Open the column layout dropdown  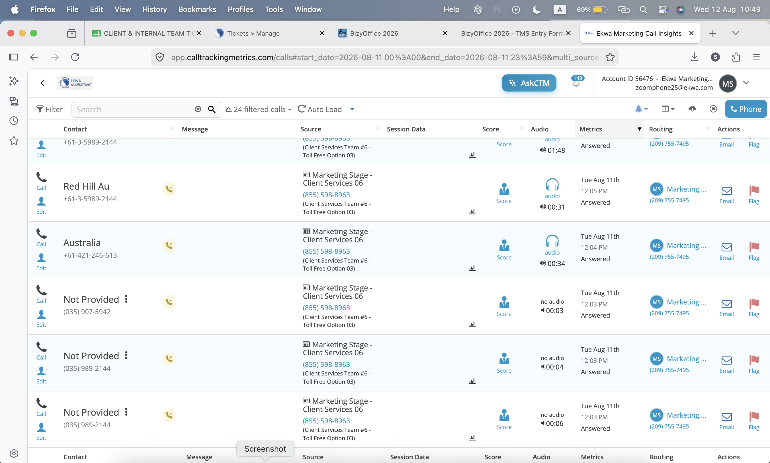[667, 109]
